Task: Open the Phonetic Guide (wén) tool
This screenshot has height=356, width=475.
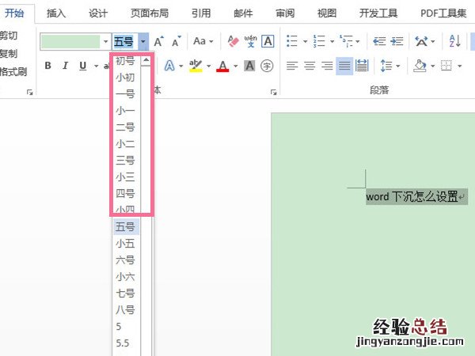Action: point(250,41)
